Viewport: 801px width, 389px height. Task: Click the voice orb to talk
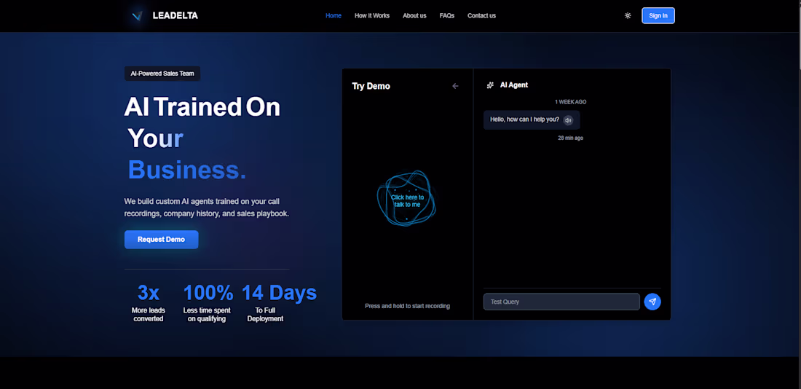pos(407,198)
